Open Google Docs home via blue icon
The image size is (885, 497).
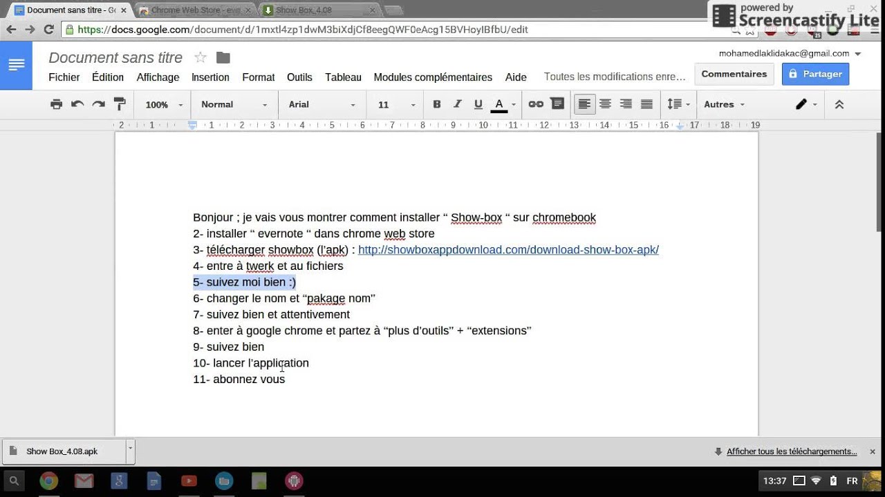click(16, 65)
